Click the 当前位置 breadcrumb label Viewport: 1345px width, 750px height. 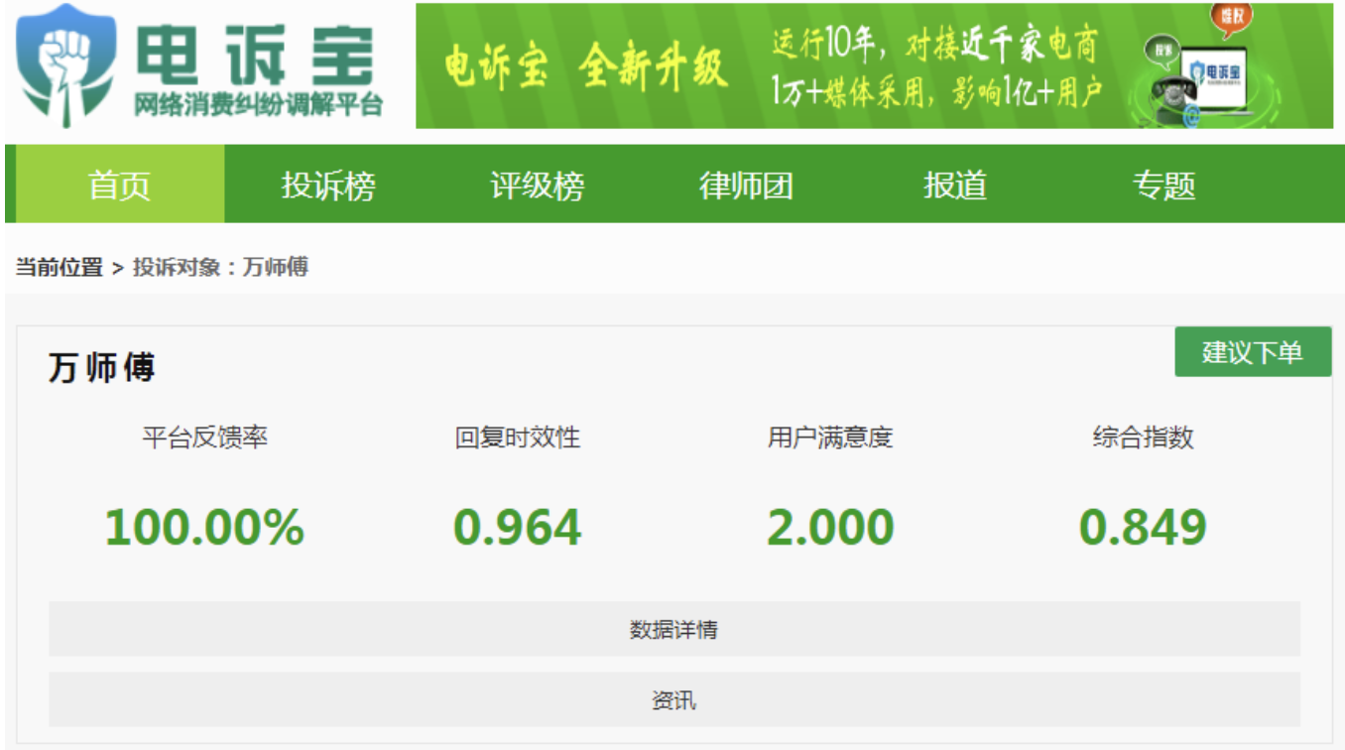pyautogui.click(x=60, y=267)
